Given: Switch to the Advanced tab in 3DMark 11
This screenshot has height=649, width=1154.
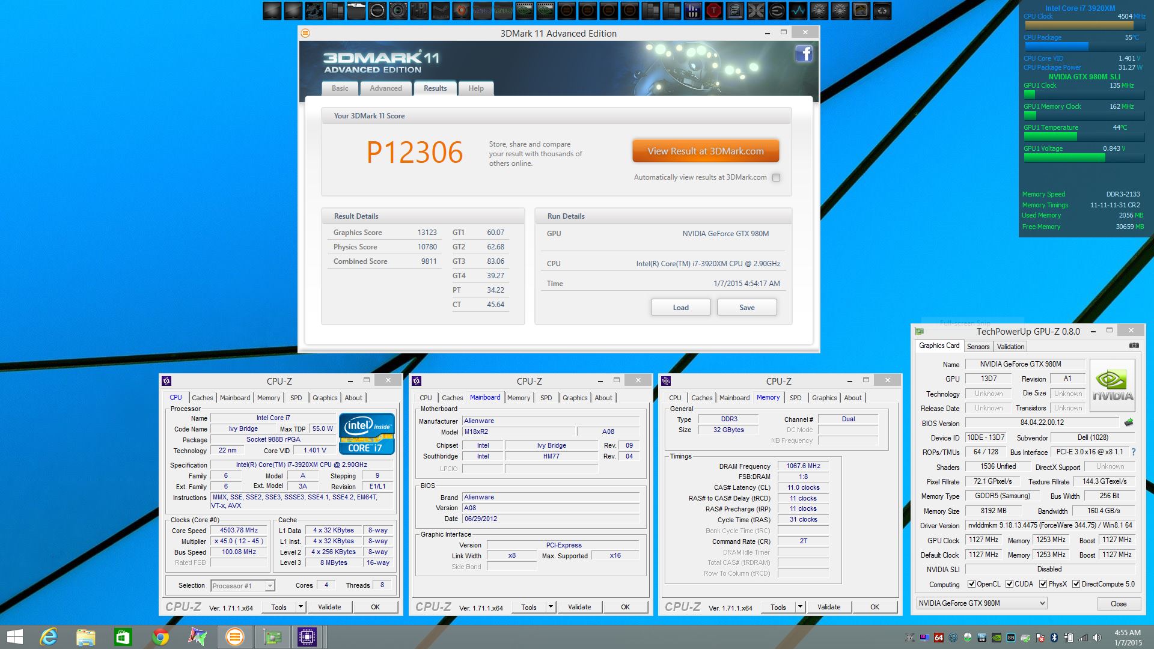Looking at the screenshot, I should coord(386,88).
